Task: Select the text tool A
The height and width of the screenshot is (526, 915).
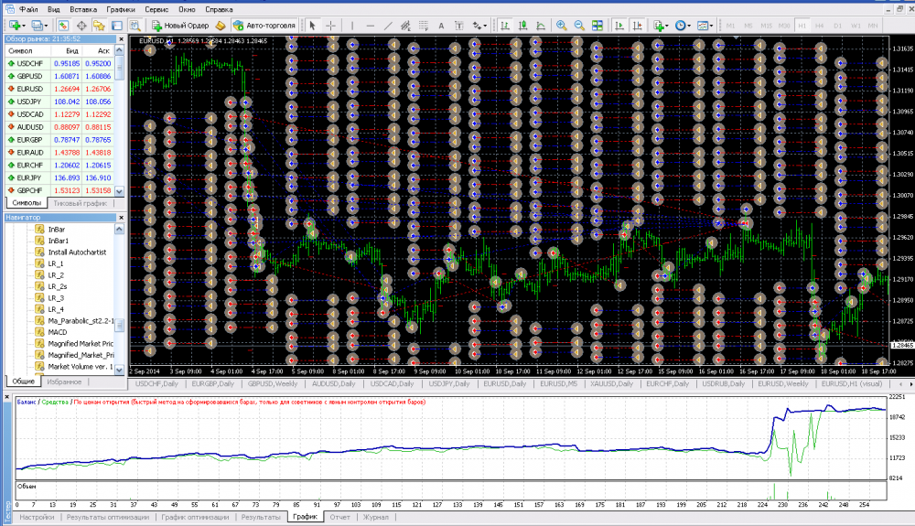Action: [x=441, y=25]
